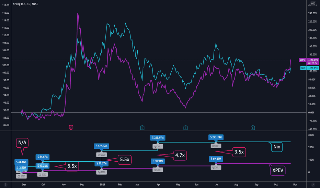Click the $ 44.18M value label

click(x=21, y=162)
